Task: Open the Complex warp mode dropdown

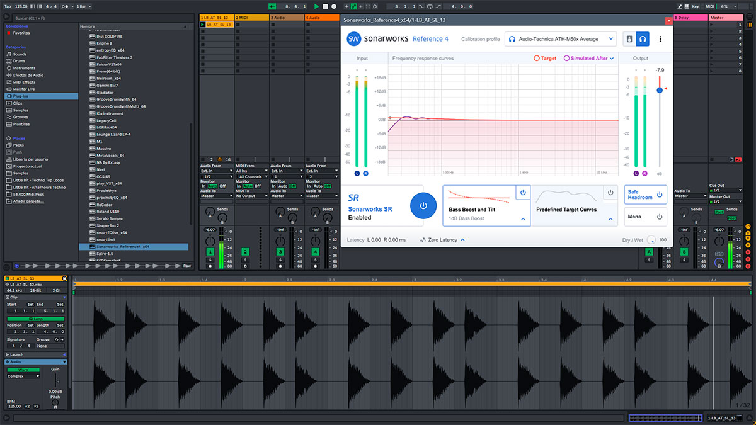Action: coord(25,376)
